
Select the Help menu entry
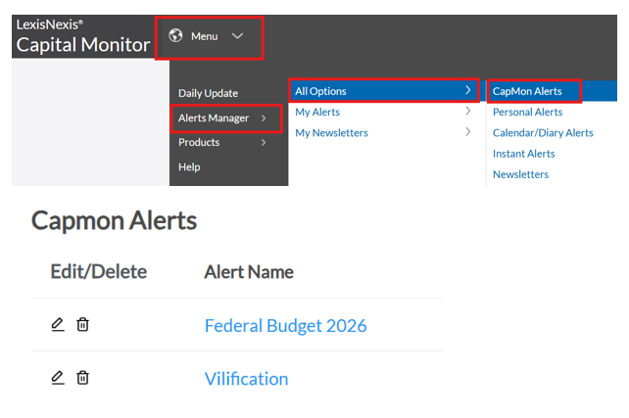pyautogui.click(x=189, y=167)
